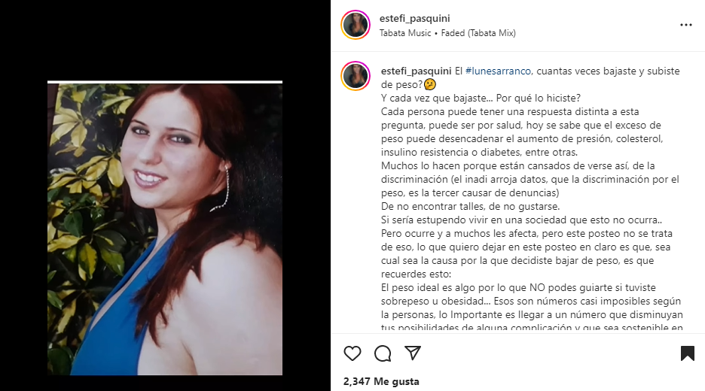Click the Faded (Tabata Mix) track title
The width and height of the screenshot is (705, 391).
[x=478, y=33]
